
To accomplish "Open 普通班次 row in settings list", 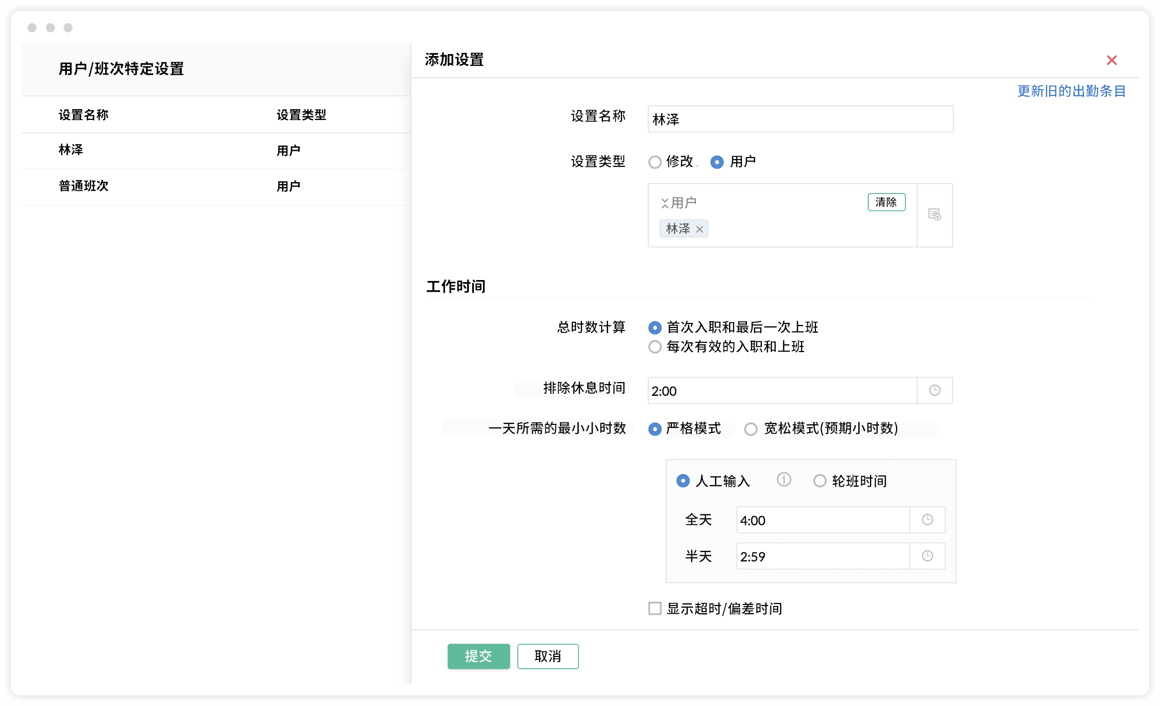I will coord(84,186).
